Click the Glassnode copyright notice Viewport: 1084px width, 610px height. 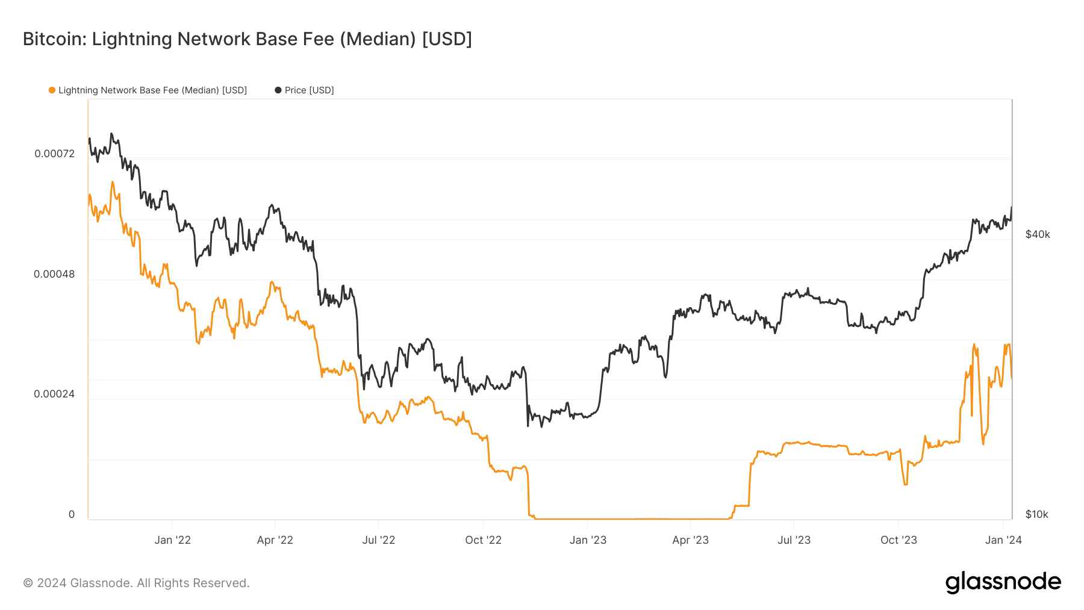136,583
